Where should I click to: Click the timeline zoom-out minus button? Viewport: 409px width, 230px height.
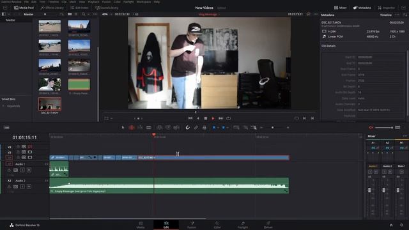(x=261, y=128)
